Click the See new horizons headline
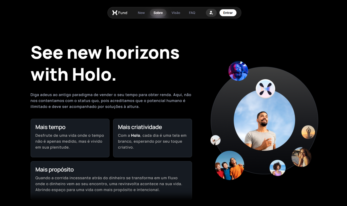Screen dimensions: 347x206 click(x=105, y=63)
